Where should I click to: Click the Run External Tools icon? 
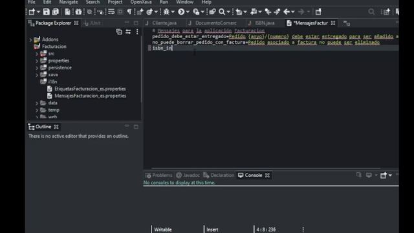tap(196, 12)
